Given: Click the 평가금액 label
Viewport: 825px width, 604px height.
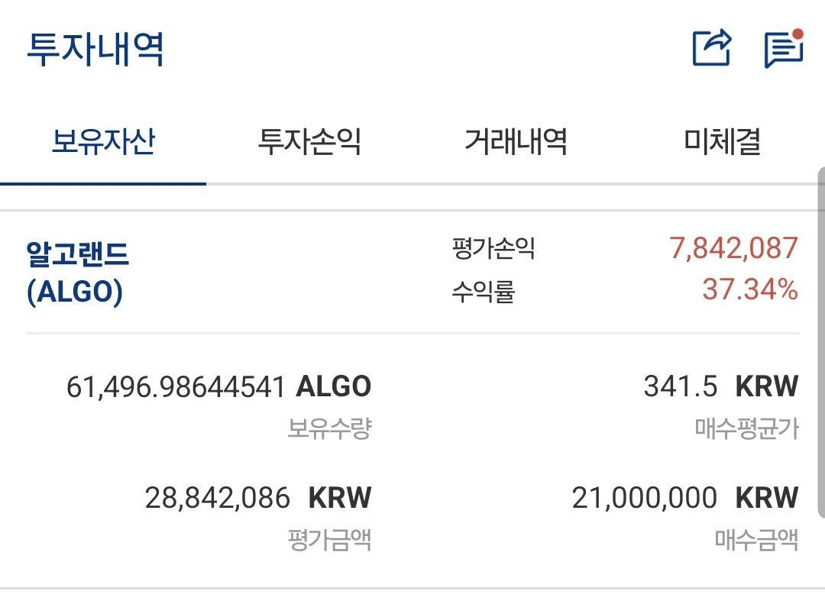Looking at the screenshot, I should 329,541.
